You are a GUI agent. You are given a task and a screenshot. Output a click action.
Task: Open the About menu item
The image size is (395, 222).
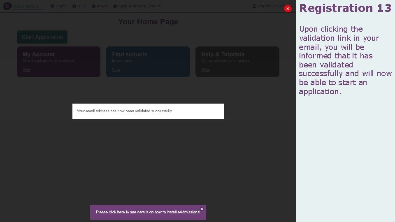tap(100, 6)
